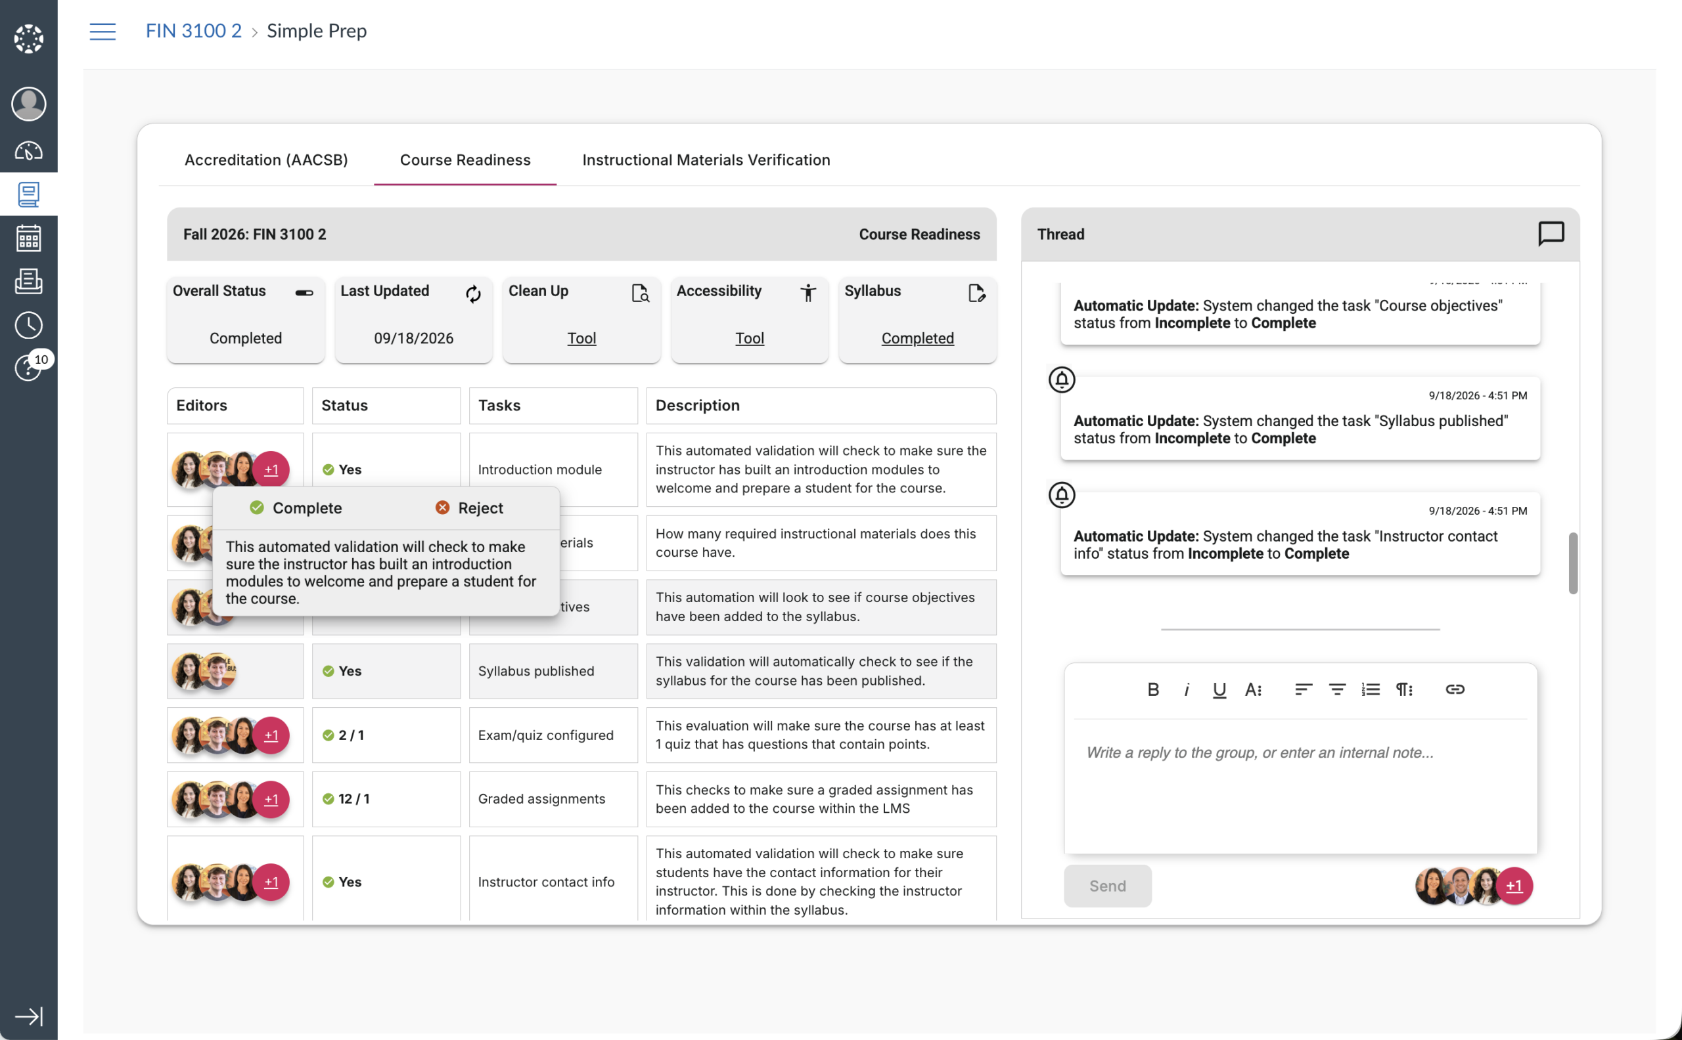Screen dimensions: 1682x1040
Task: Open Instructional Materials Verification tab
Action: tap(706, 160)
